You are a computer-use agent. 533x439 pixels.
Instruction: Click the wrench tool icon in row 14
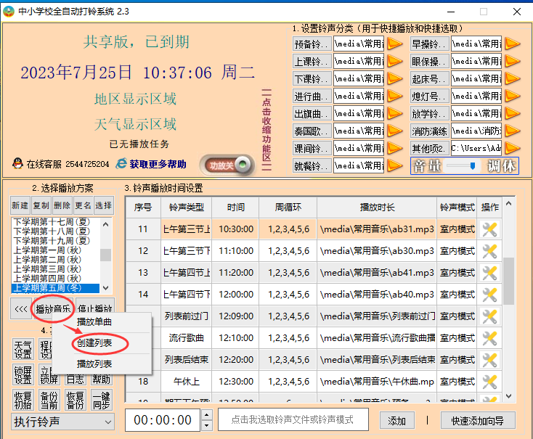click(x=489, y=295)
